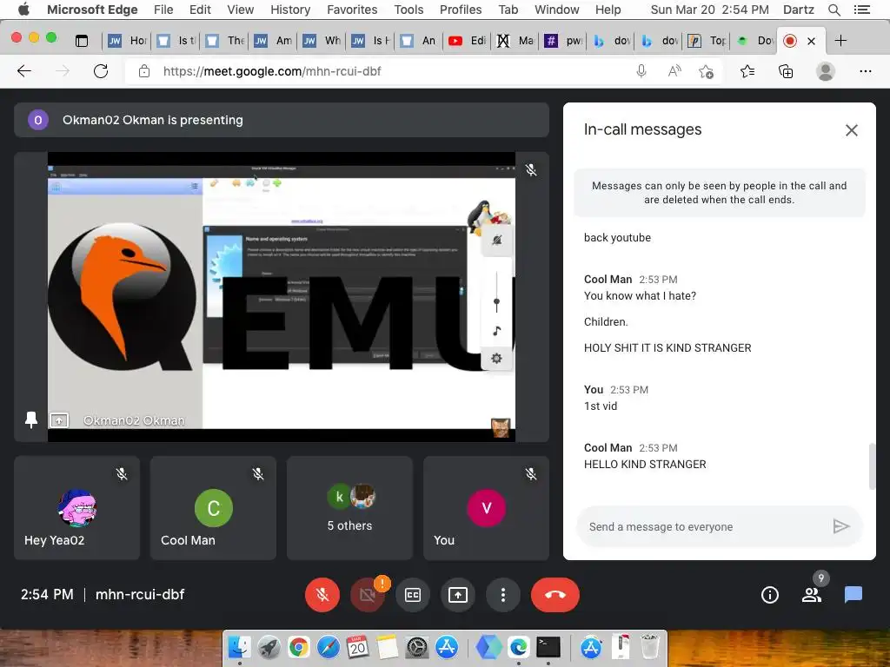Open System Preferences from the Dock

coord(417,646)
